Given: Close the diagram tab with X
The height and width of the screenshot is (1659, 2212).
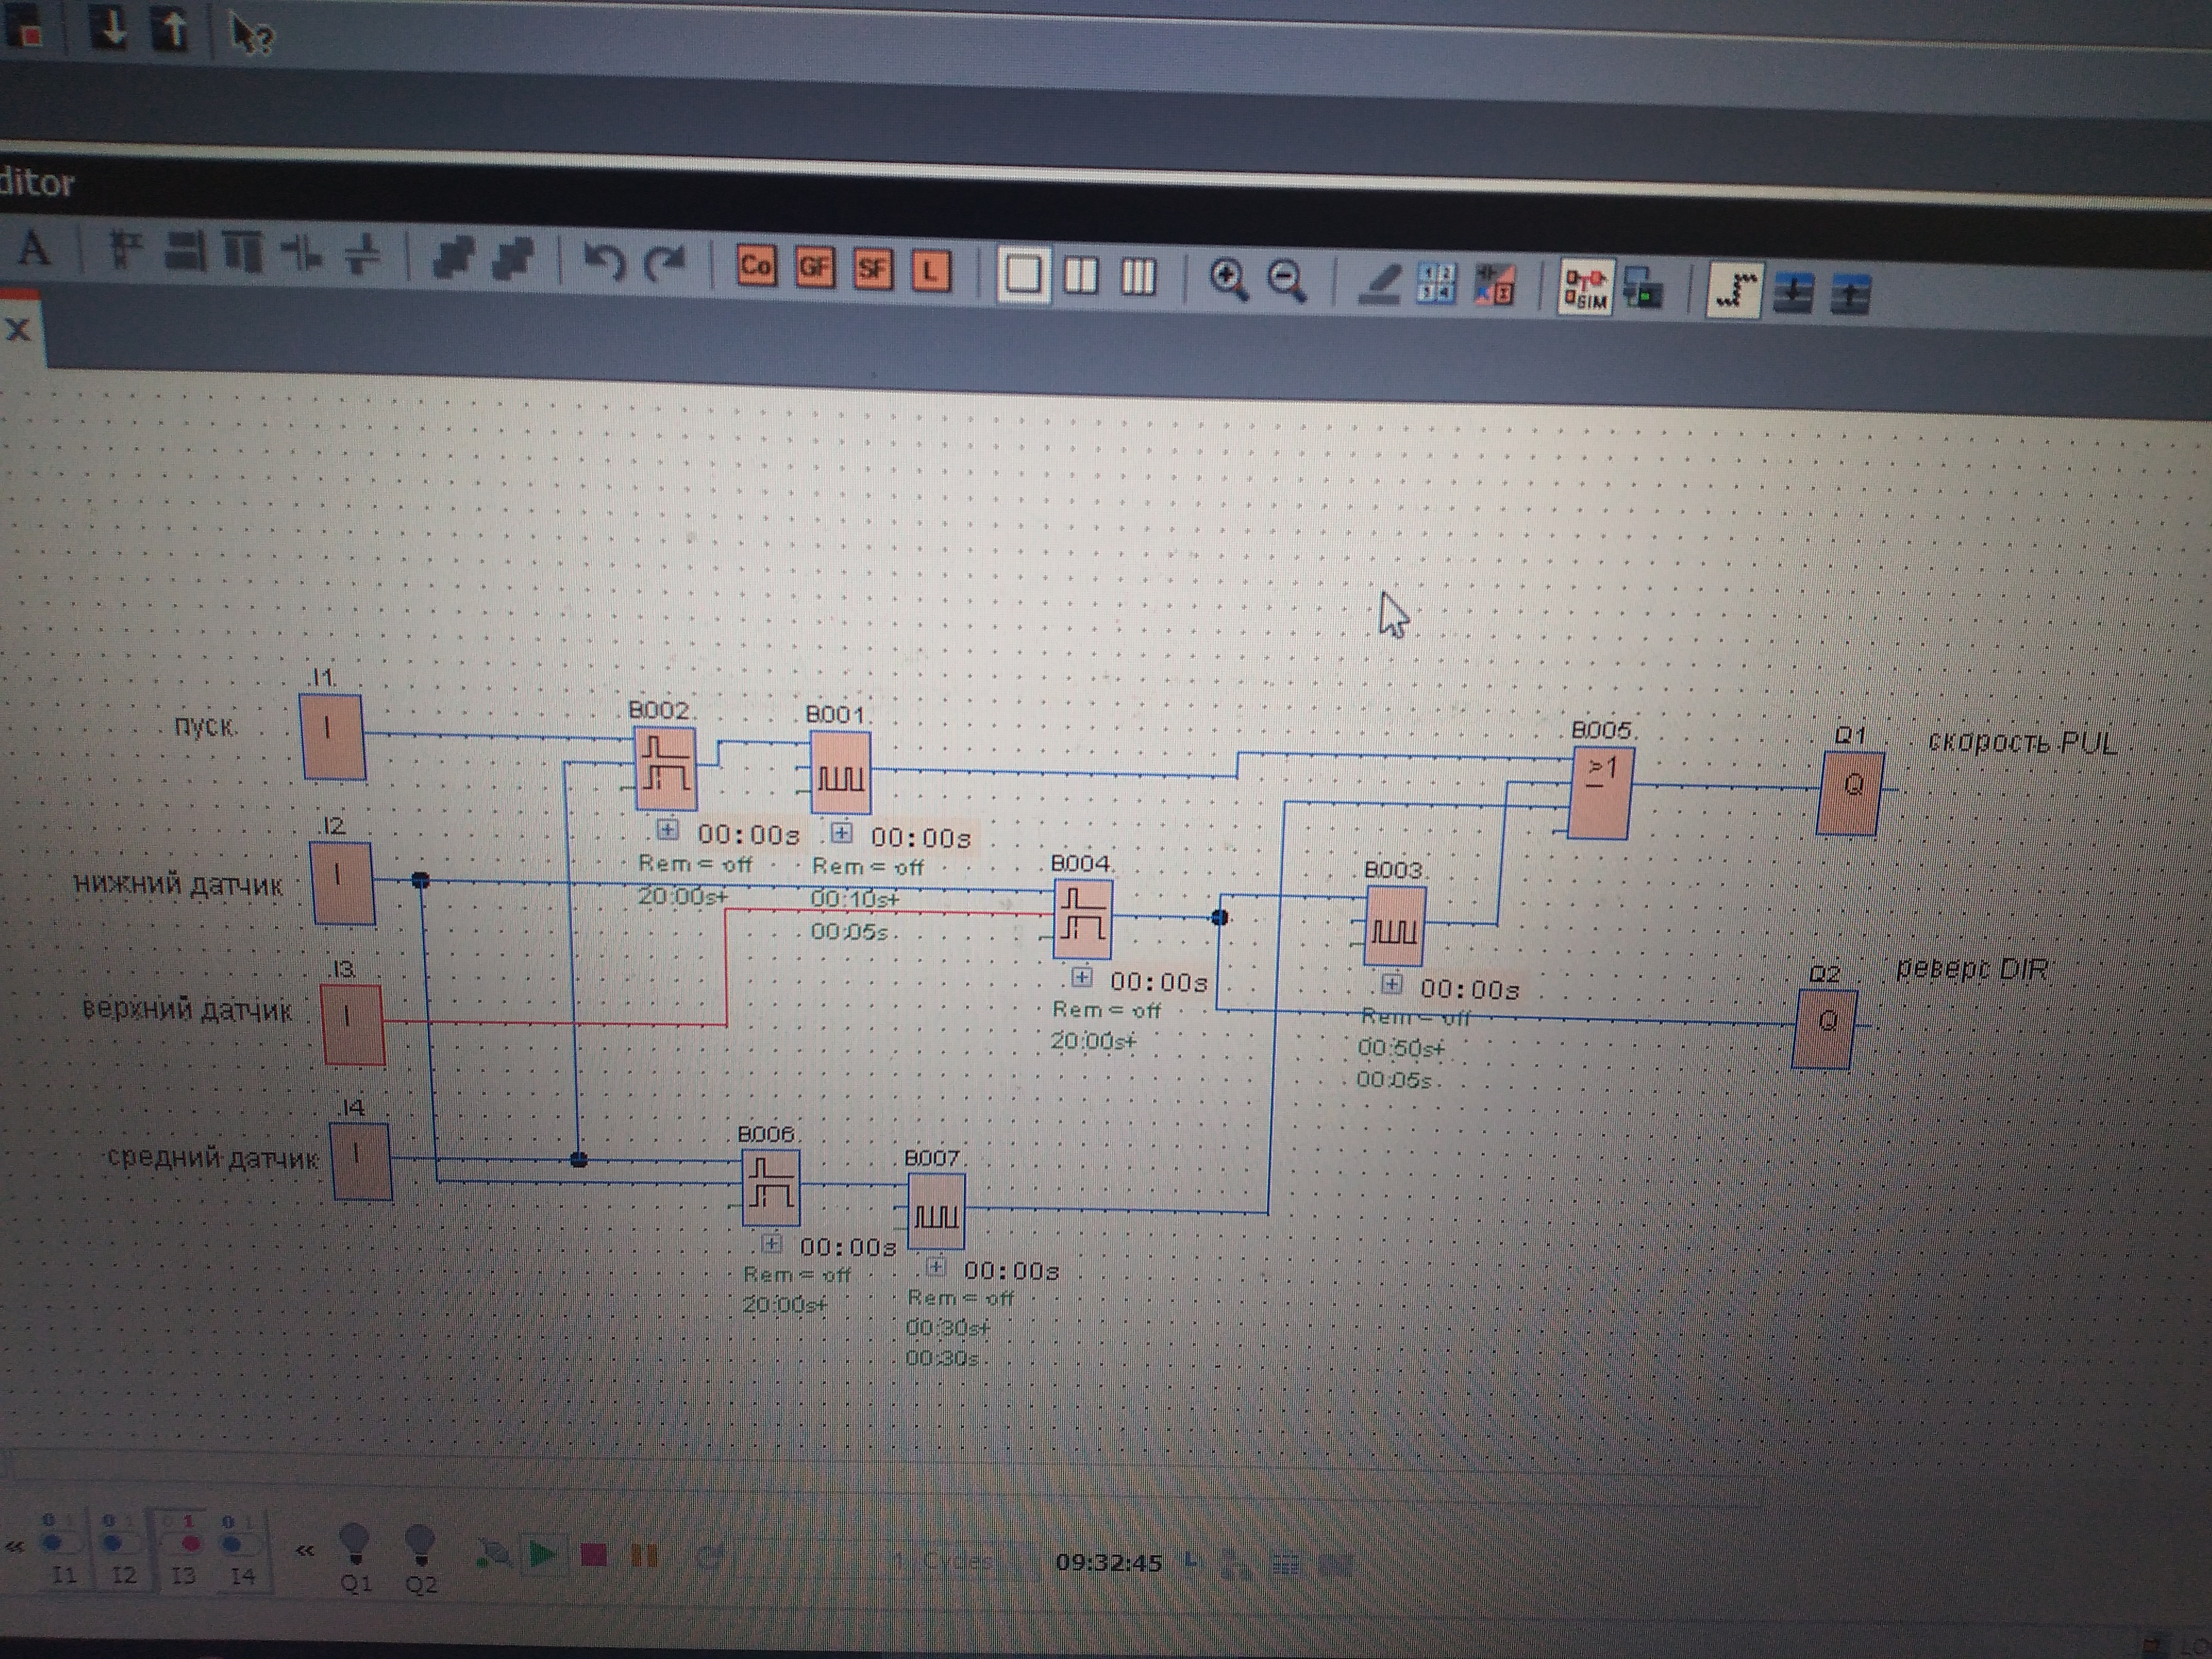Looking at the screenshot, I should coord(18,329).
